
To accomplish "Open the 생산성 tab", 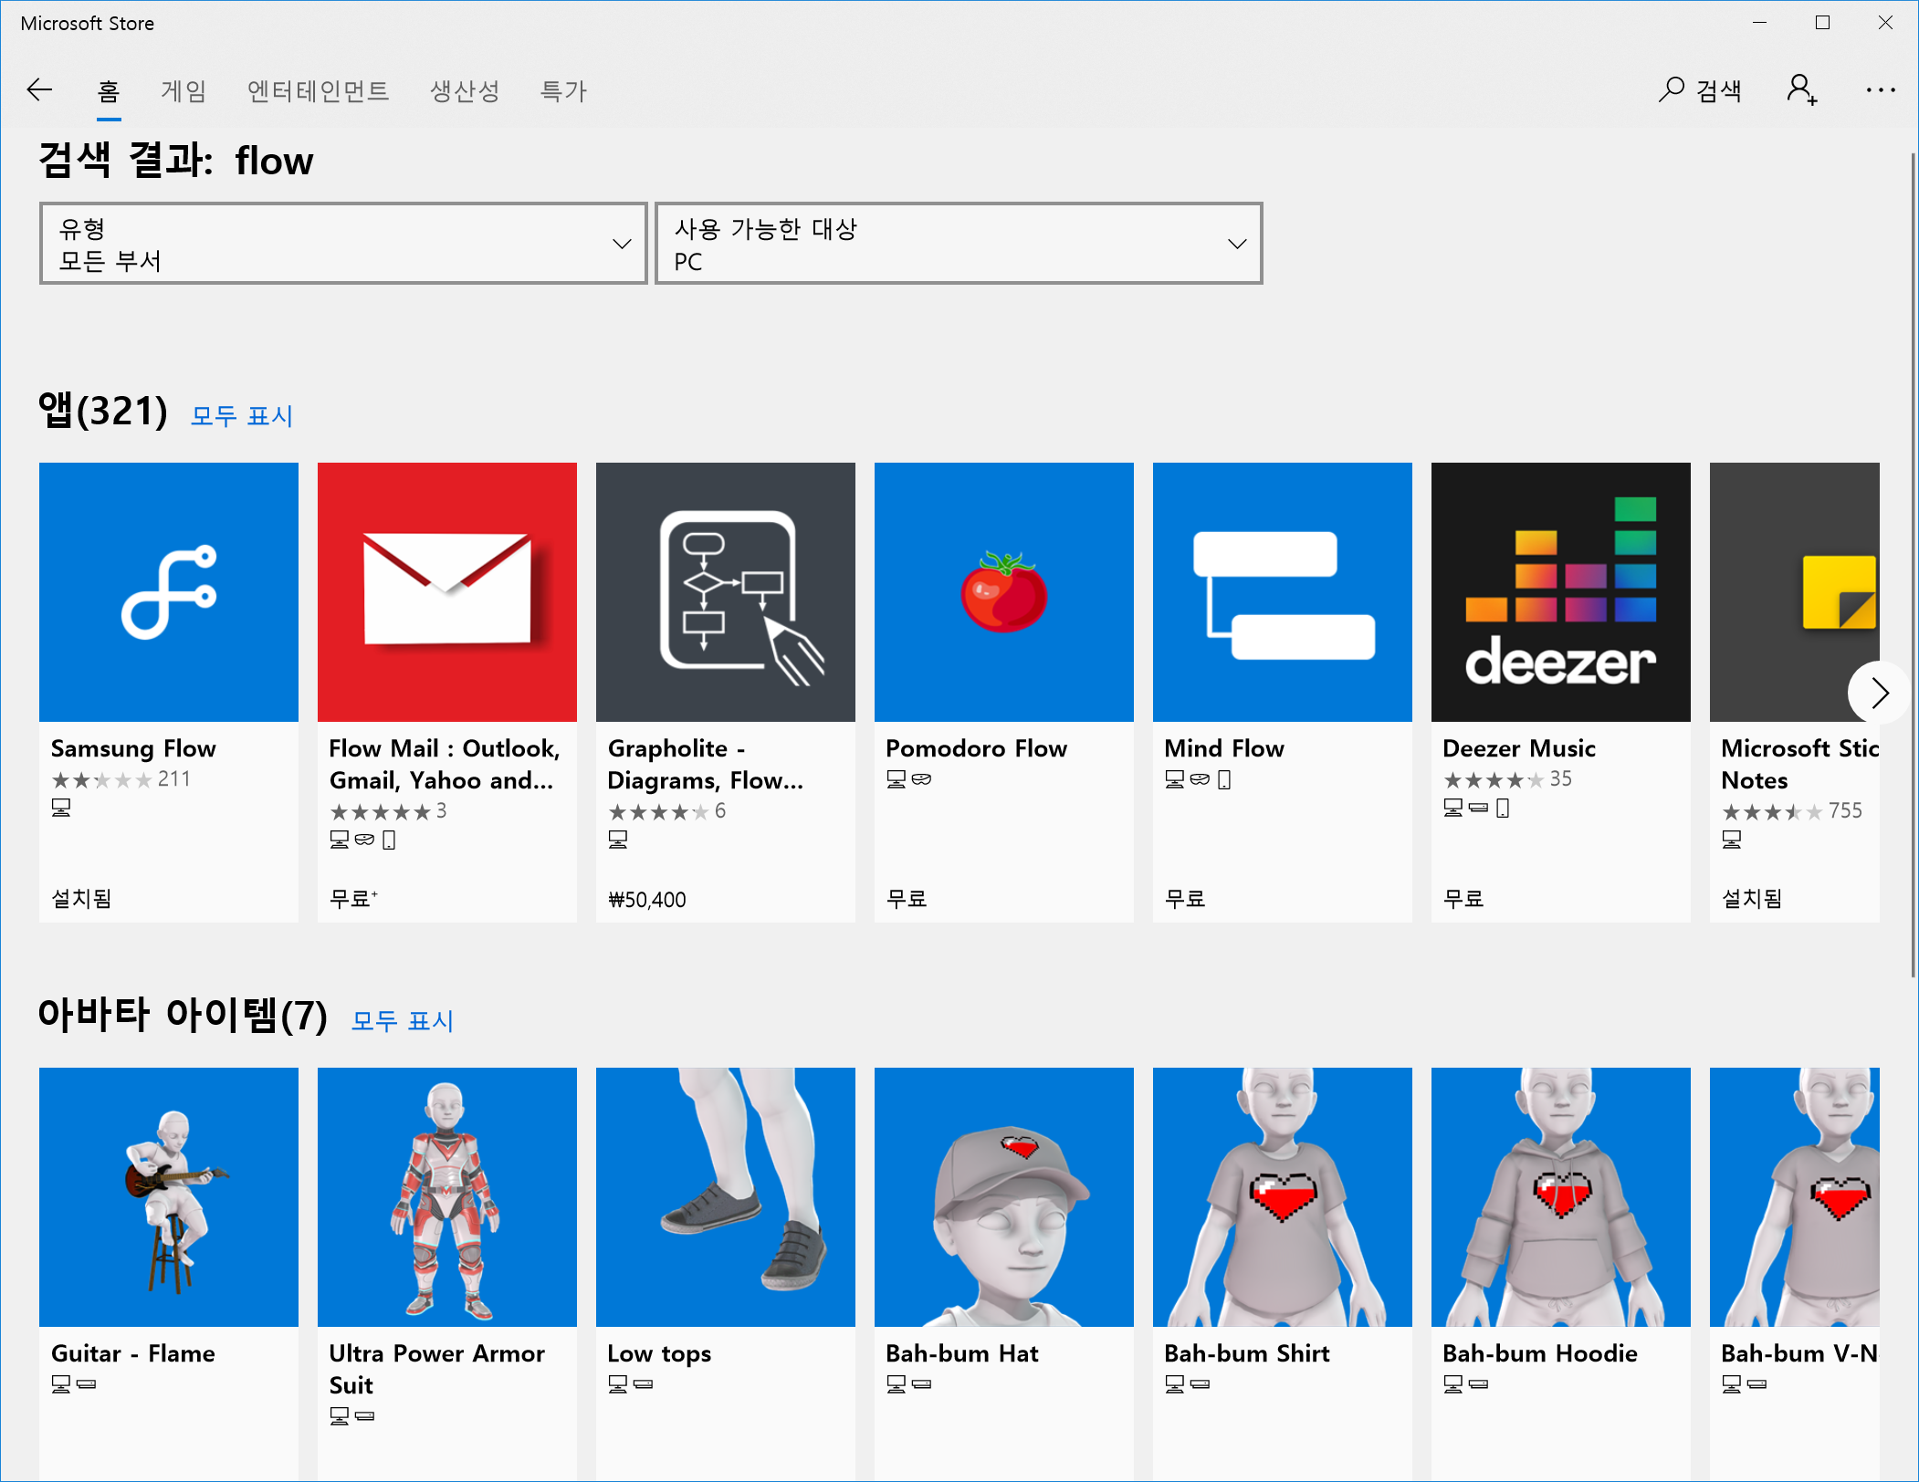I will (465, 90).
